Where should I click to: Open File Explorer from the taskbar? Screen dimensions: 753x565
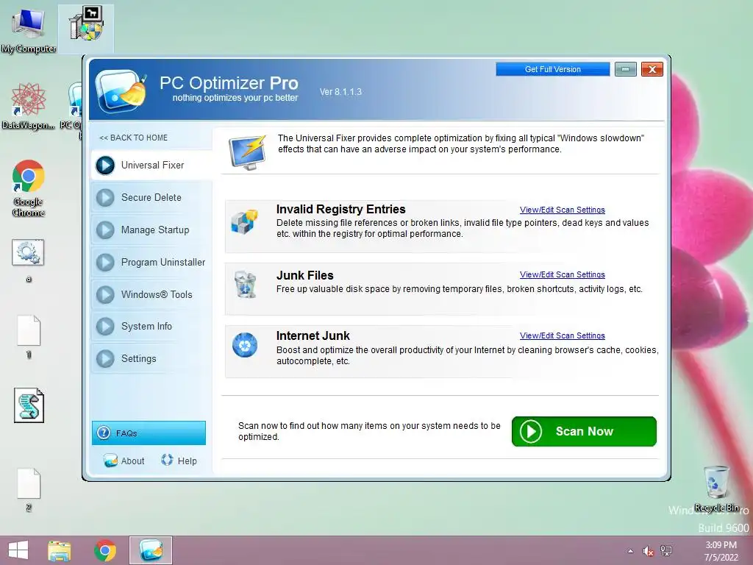[59, 550]
